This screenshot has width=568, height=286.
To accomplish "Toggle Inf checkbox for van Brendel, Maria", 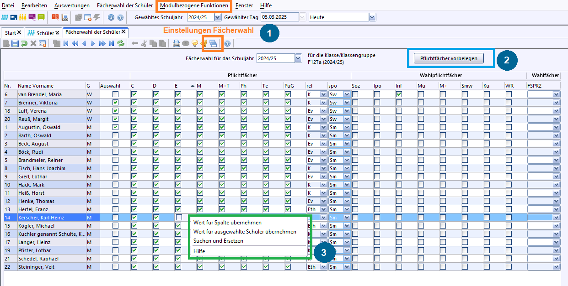I will point(399,94).
